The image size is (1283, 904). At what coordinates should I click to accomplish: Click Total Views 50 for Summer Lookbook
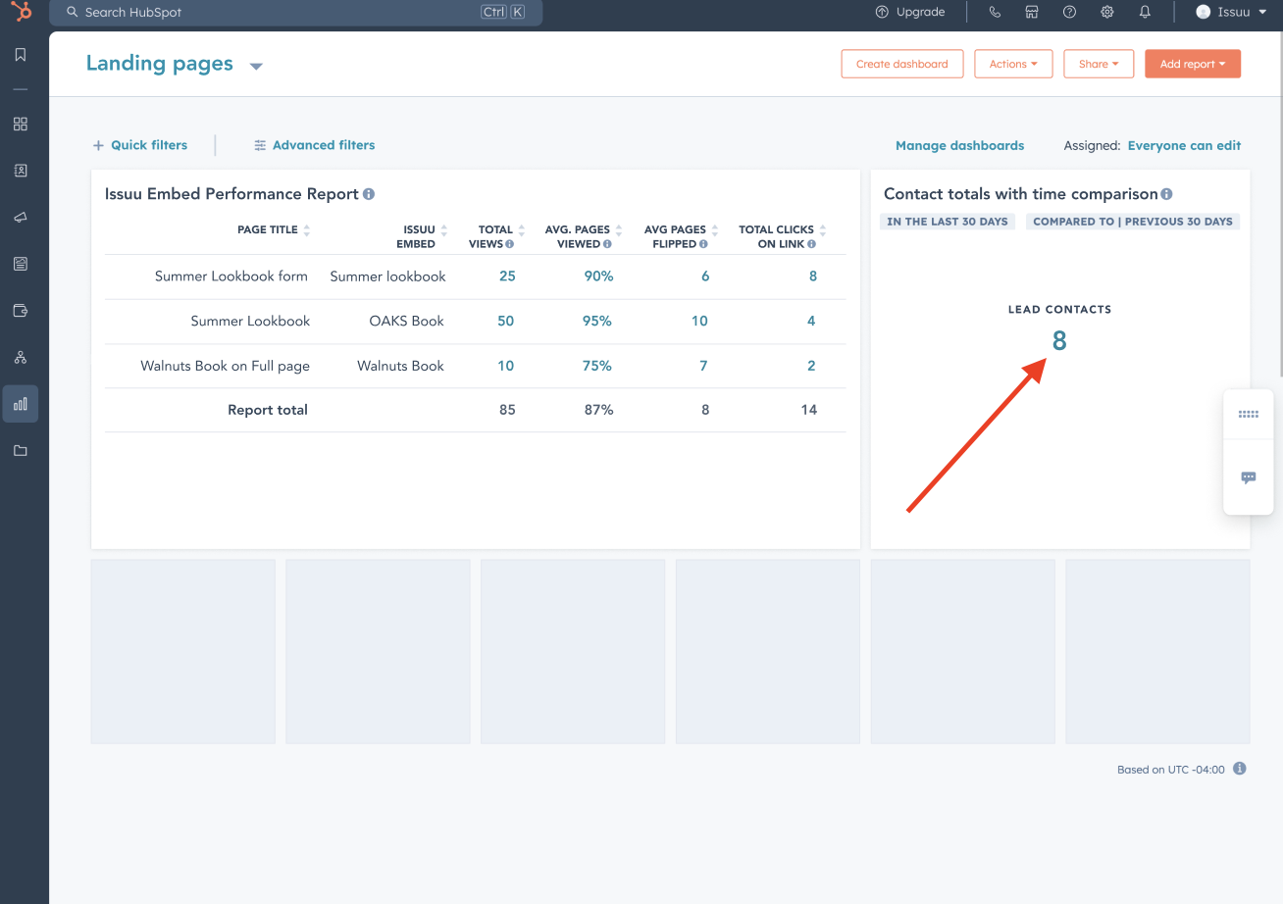(x=506, y=321)
